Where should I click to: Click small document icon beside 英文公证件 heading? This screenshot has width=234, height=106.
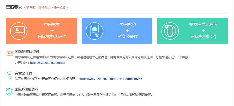point(9,75)
